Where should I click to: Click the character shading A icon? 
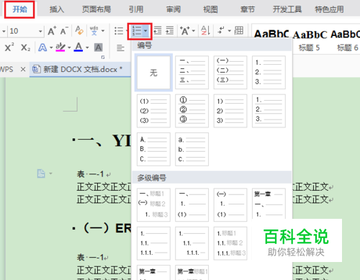click(98, 48)
